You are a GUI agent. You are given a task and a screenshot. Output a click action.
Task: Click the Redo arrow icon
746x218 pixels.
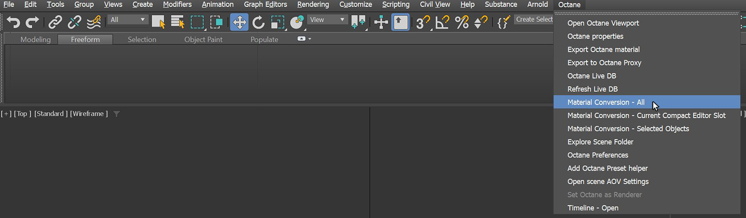coord(32,22)
